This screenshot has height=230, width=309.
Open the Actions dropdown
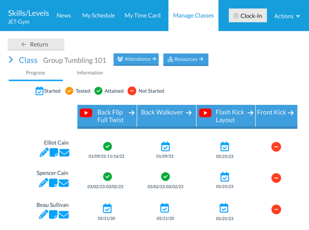287,16
